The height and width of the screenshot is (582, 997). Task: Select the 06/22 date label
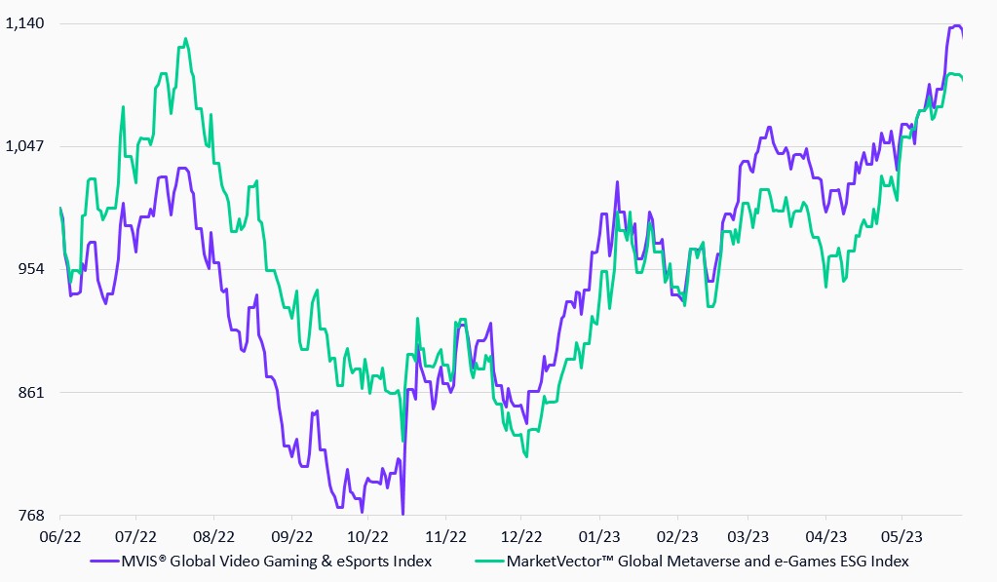coord(59,537)
